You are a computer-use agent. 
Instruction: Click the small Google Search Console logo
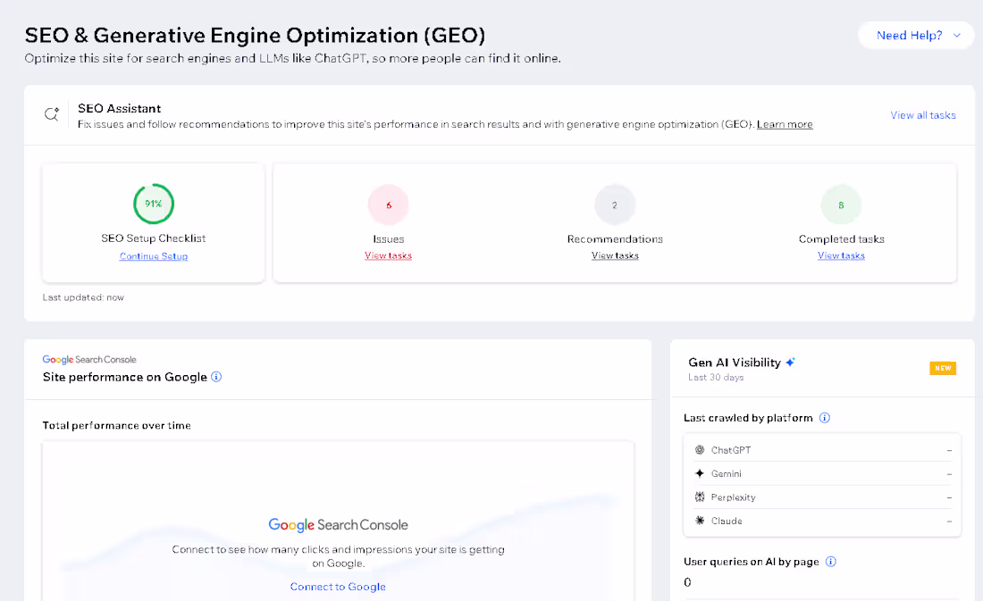[x=89, y=360]
